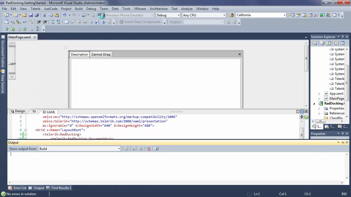
Task: Open the Architecture menu
Action: click(x=158, y=8)
